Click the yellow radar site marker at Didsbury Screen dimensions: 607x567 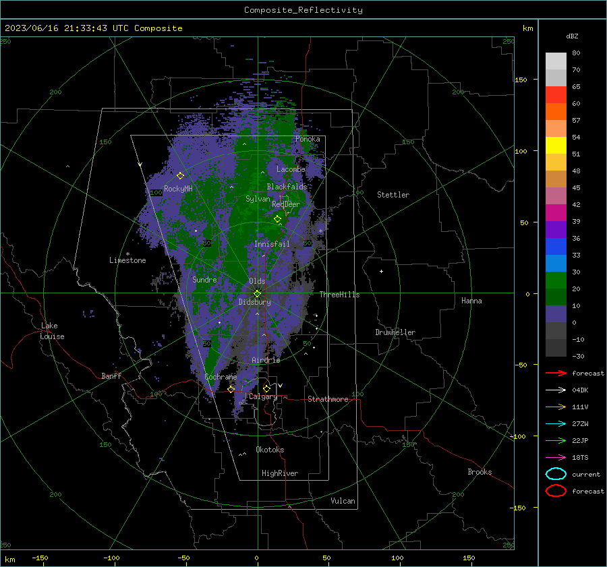pos(257,294)
